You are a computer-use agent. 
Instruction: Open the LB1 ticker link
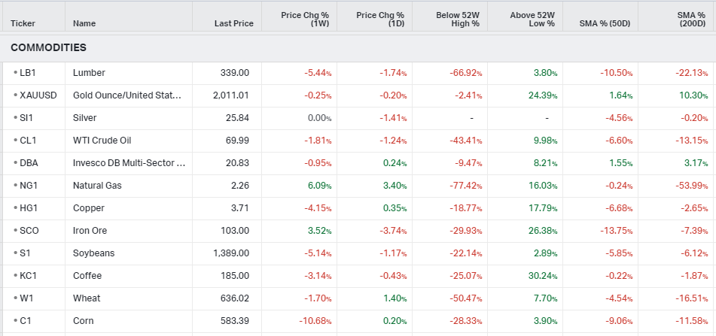tap(27, 73)
